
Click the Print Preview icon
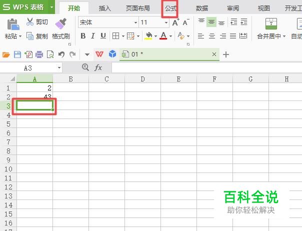click(50, 54)
